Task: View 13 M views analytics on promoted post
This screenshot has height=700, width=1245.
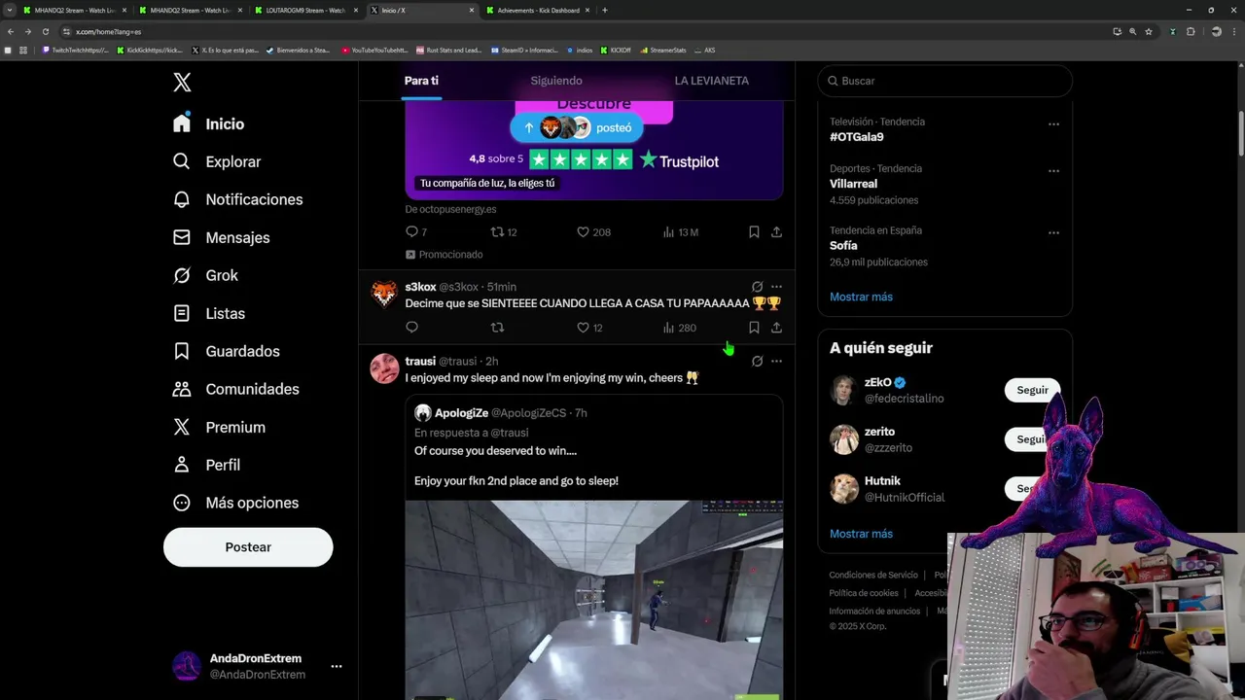Action: pyautogui.click(x=680, y=231)
